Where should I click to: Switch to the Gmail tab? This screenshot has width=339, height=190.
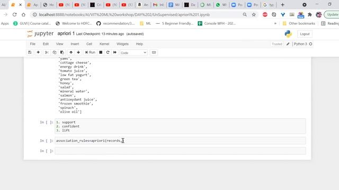point(158,5)
